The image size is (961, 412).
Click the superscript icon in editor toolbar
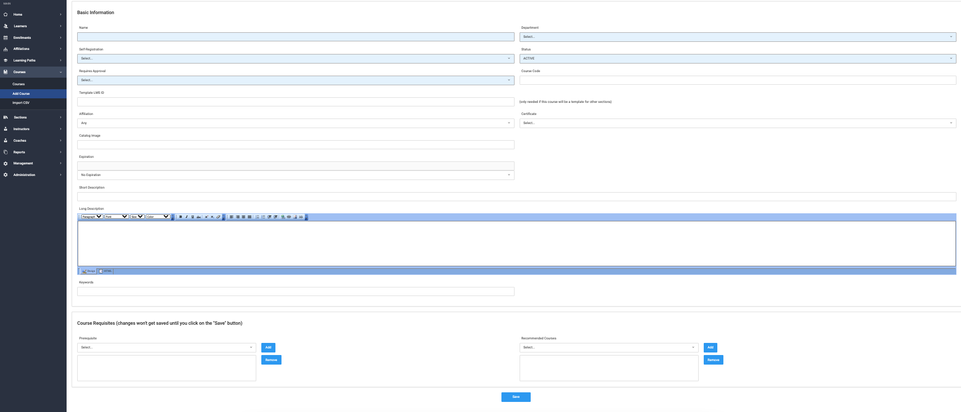point(206,217)
